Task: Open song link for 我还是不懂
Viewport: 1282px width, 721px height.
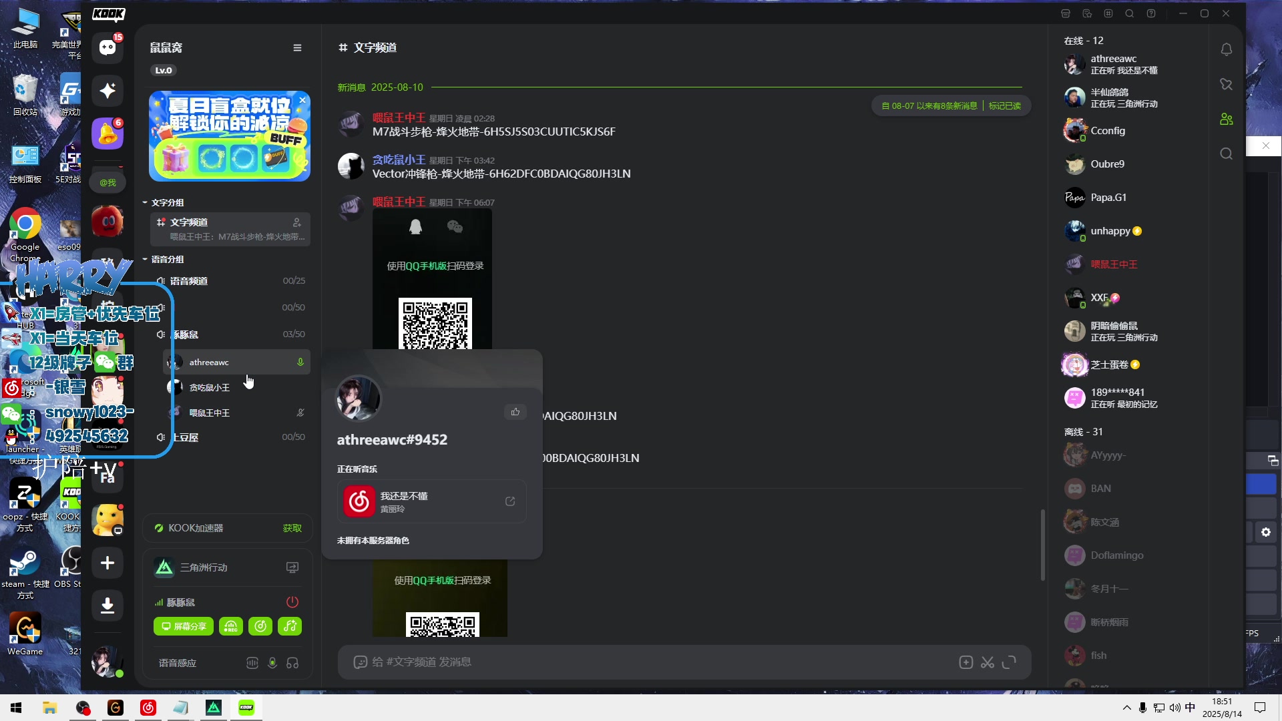Action: pos(510,501)
